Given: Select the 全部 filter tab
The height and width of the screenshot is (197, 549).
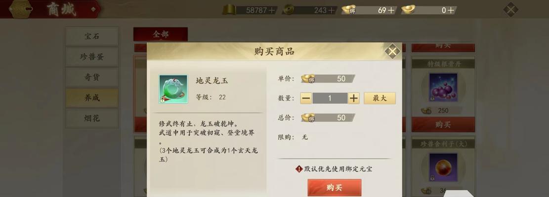Looking at the screenshot, I should point(161,34).
